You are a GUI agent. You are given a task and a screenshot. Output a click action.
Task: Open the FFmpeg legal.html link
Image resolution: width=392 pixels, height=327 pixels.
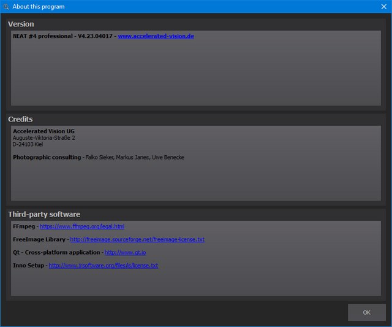[82, 226]
